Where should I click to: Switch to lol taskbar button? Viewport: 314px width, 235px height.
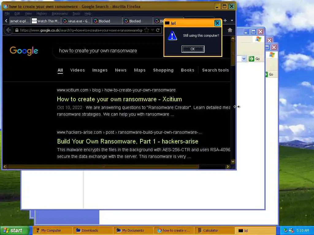tap(255, 230)
